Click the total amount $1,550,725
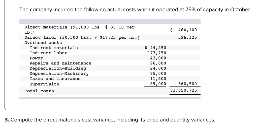 pyautogui.click(x=183, y=90)
